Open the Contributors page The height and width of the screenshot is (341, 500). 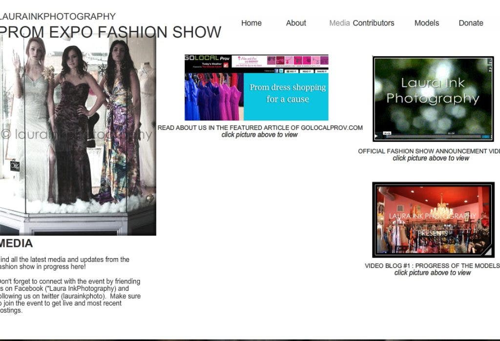pos(374,23)
